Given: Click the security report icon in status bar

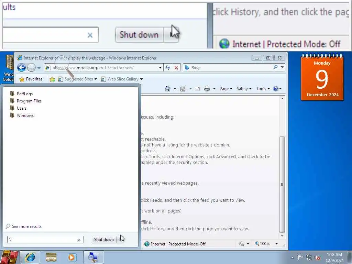Looking at the screenshot, I should 242,244.
